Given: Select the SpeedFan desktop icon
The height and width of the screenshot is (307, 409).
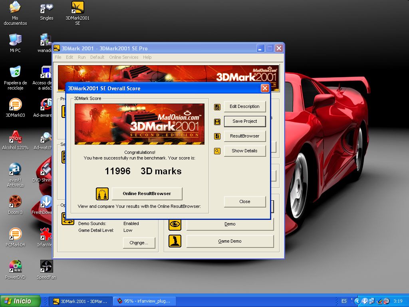Looking at the screenshot, I should [46, 267].
